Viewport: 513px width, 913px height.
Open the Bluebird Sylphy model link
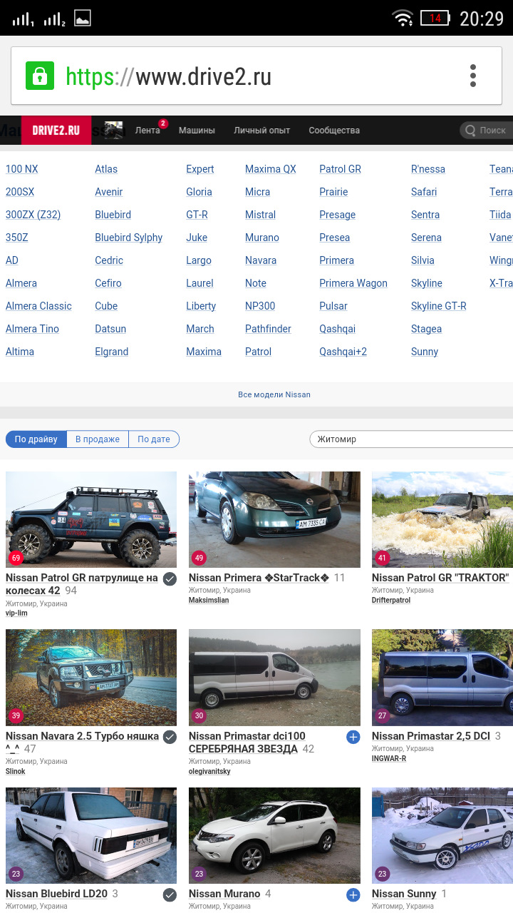point(129,238)
